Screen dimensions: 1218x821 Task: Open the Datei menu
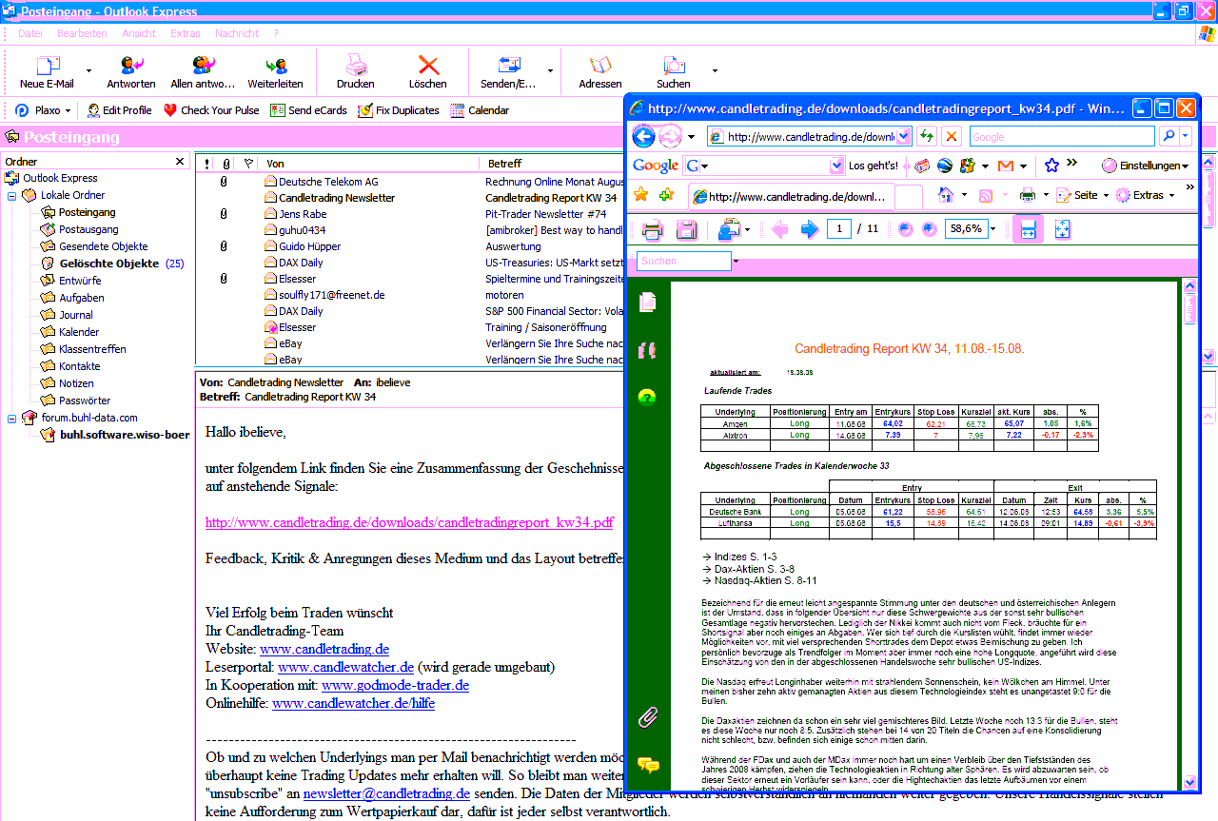point(30,33)
